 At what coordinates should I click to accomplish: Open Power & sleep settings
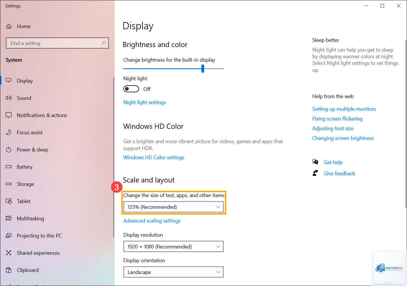coord(32,149)
